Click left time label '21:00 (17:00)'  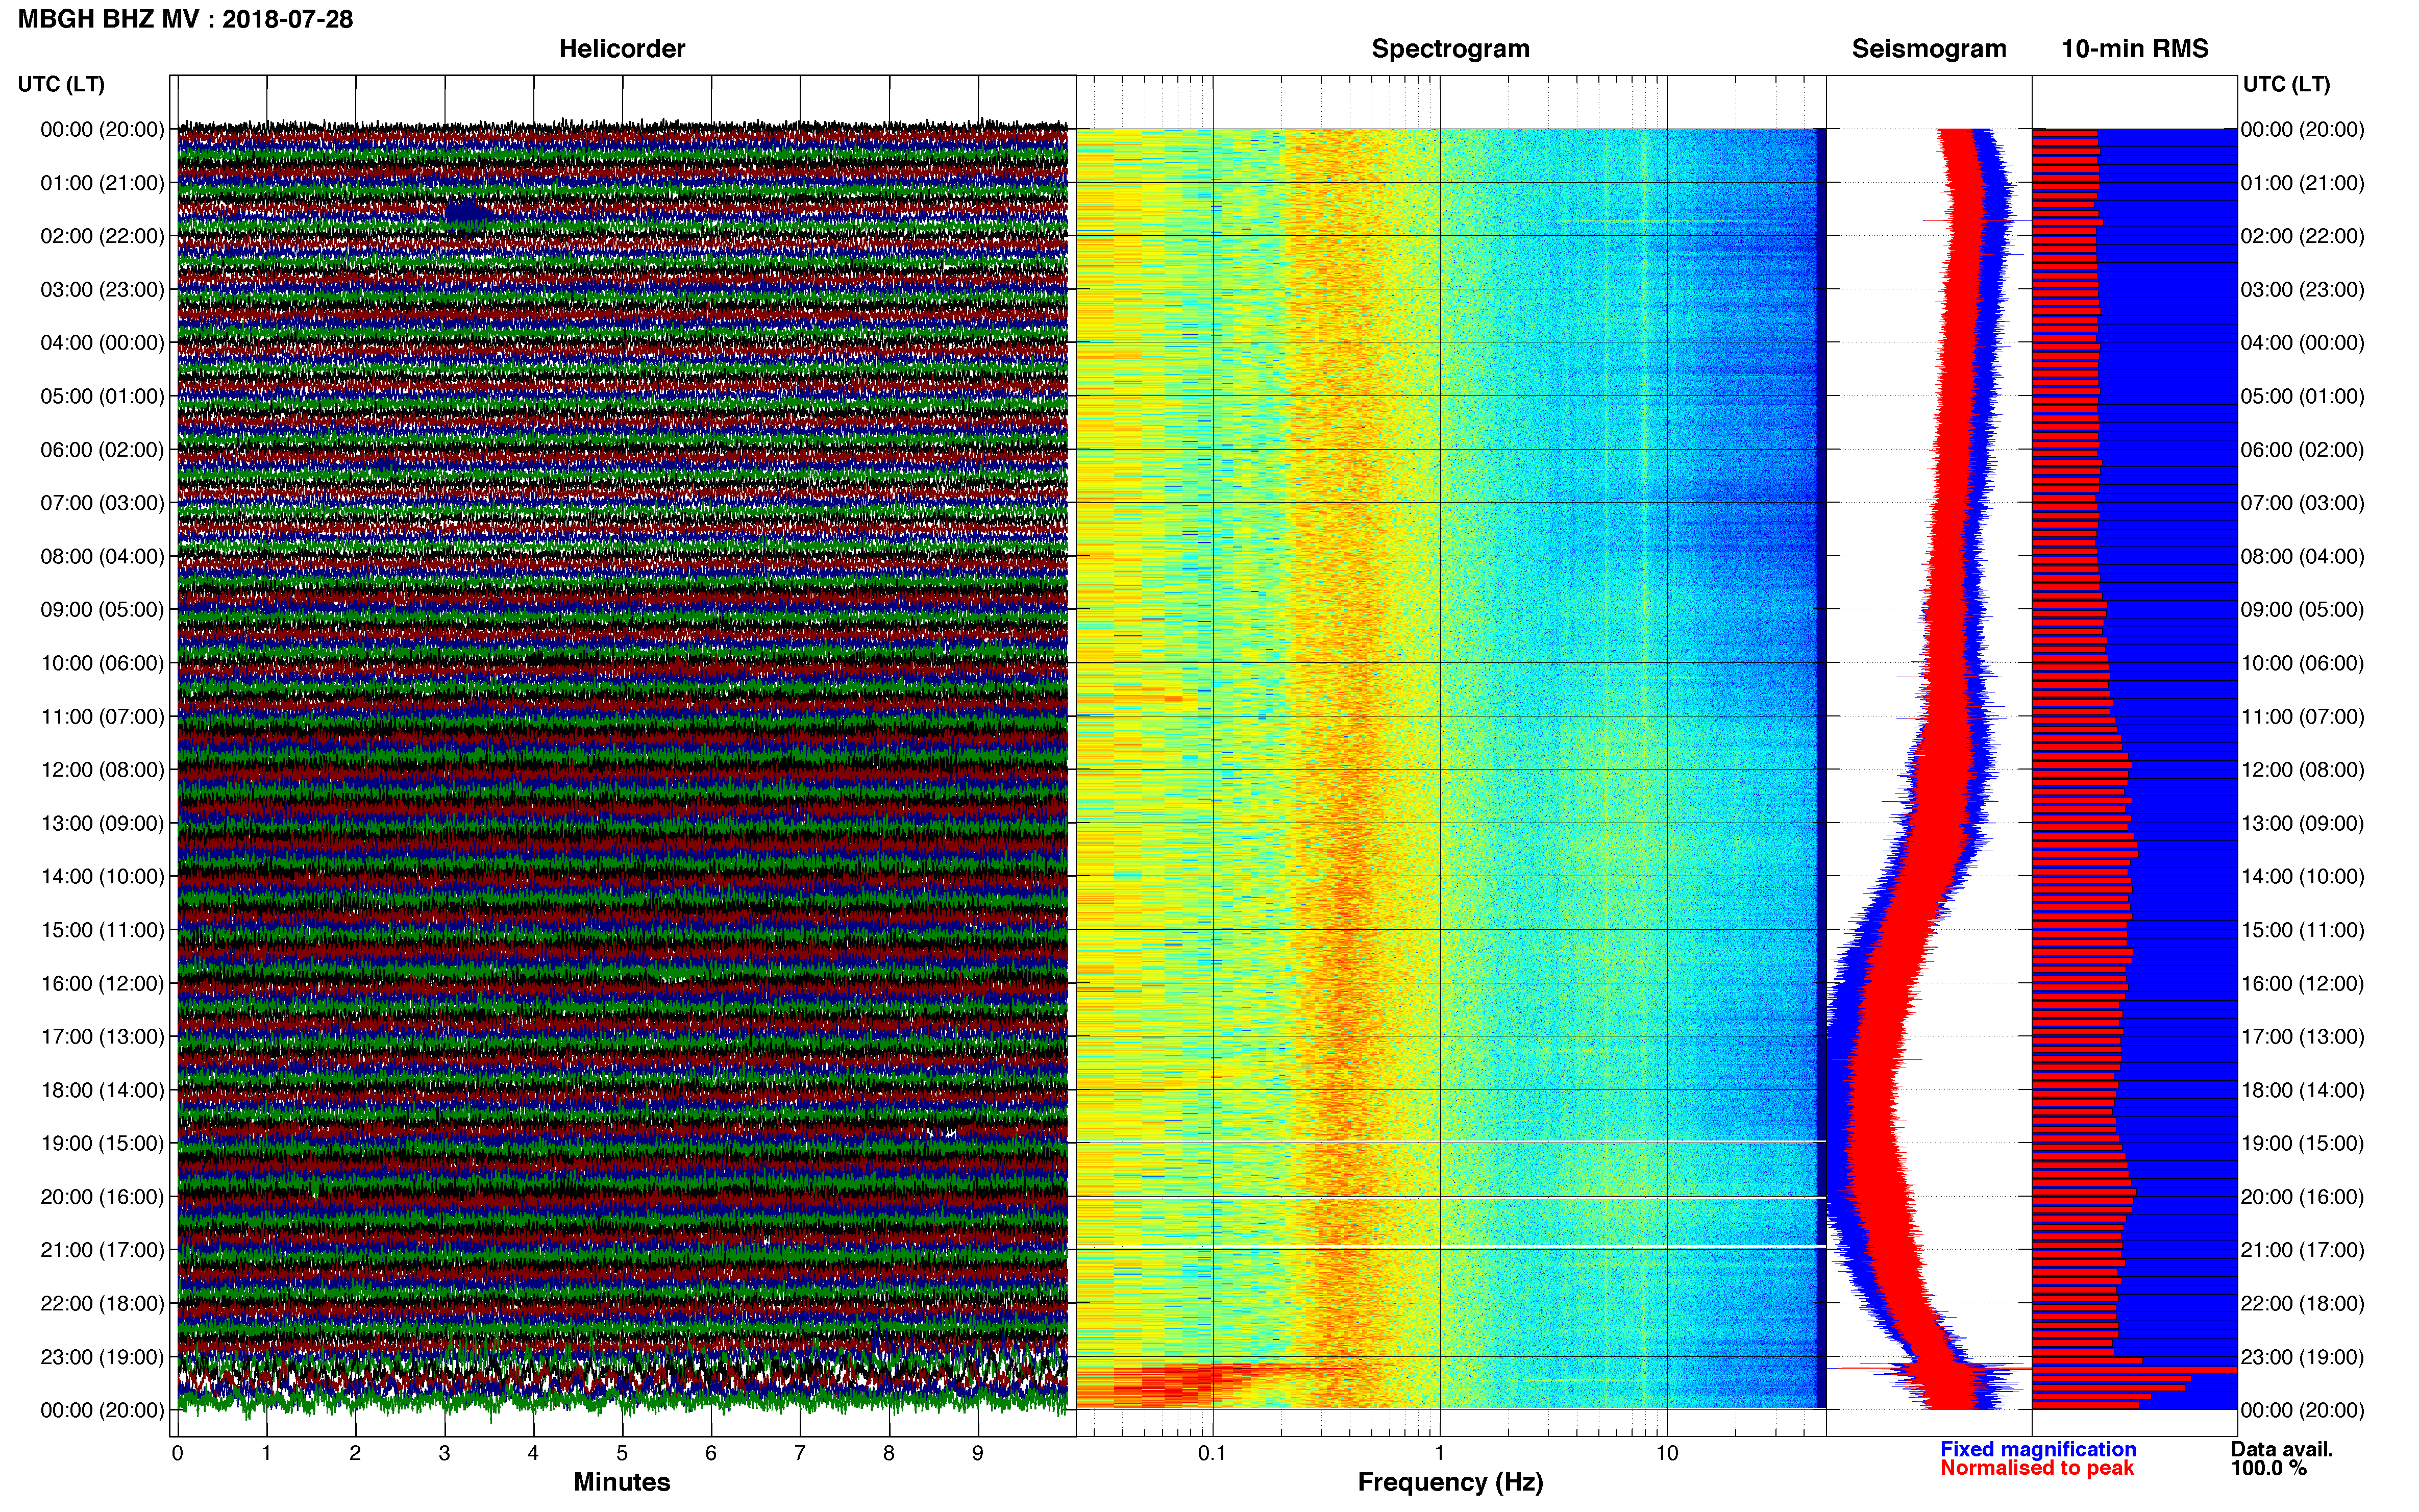102,1250
